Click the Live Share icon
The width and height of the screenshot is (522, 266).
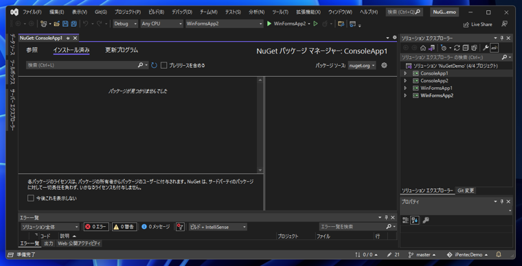[466, 25]
